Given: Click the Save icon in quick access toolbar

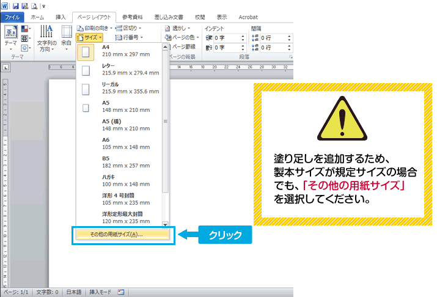Looking at the screenshot, I should tap(14, 5).
